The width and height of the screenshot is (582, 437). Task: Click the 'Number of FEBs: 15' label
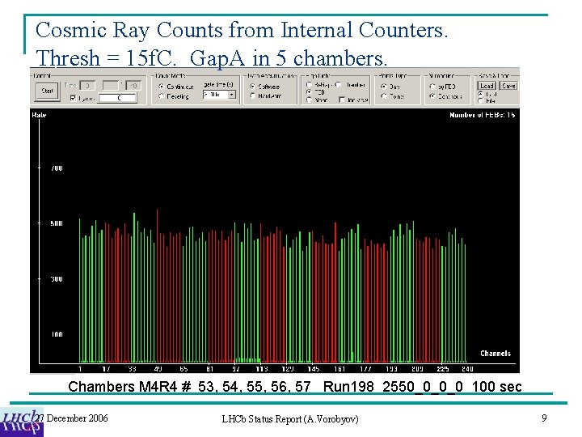[482, 115]
